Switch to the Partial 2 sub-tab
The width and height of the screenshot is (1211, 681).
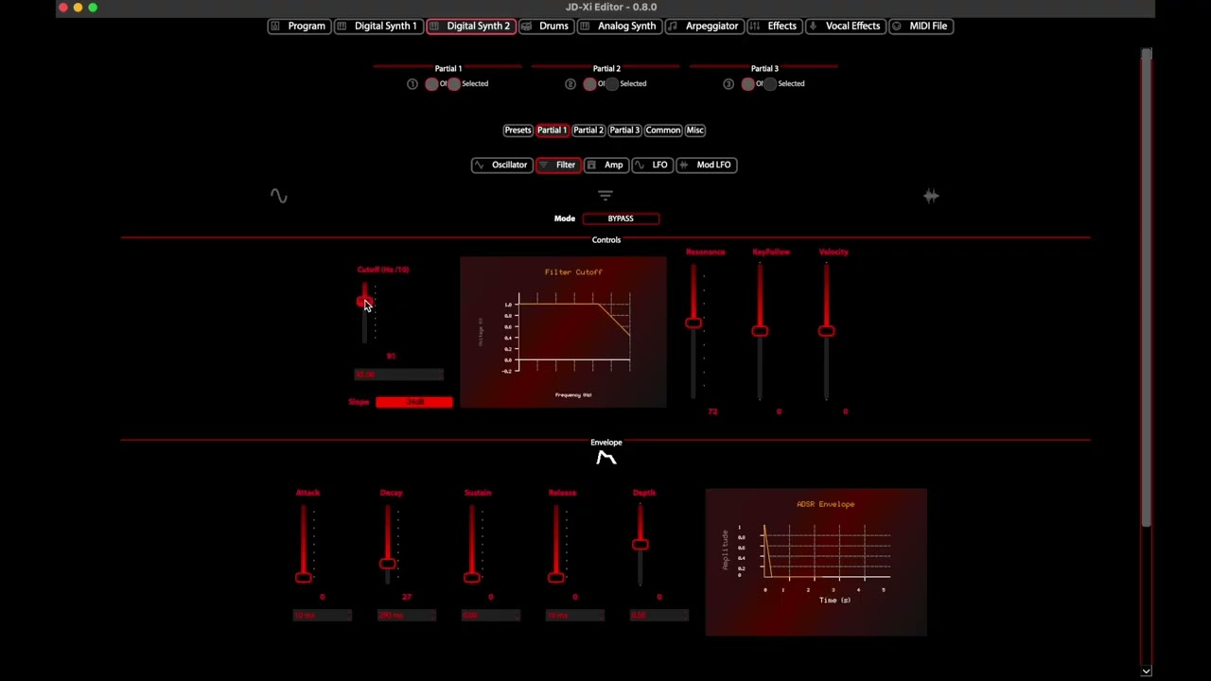tap(588, 131)
